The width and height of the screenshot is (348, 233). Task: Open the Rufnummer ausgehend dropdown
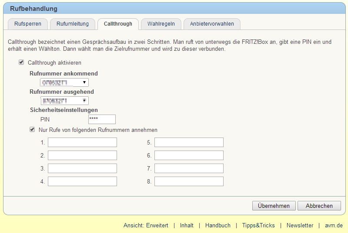tap(64, 101)
